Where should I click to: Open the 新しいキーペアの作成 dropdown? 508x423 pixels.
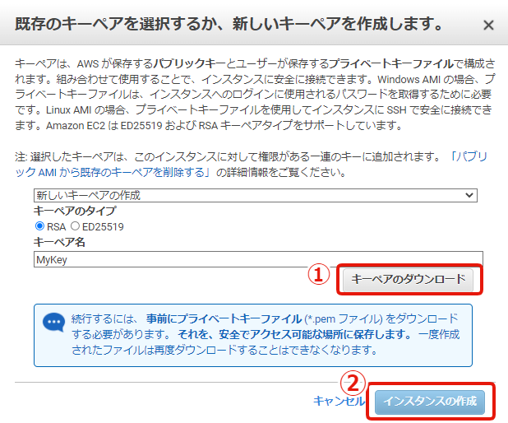(x=256, y=195)
